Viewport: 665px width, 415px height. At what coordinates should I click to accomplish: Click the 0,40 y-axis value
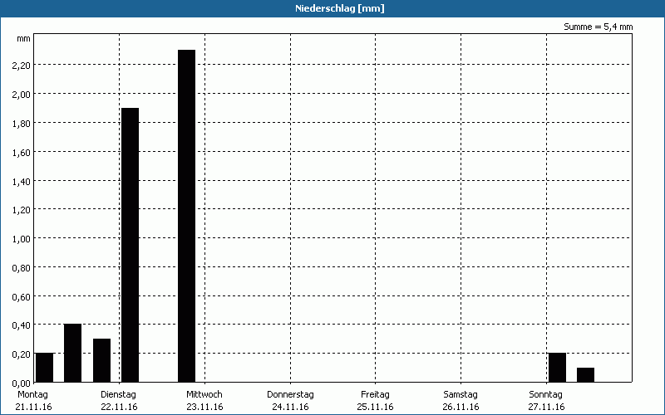(x=21, y=325)
